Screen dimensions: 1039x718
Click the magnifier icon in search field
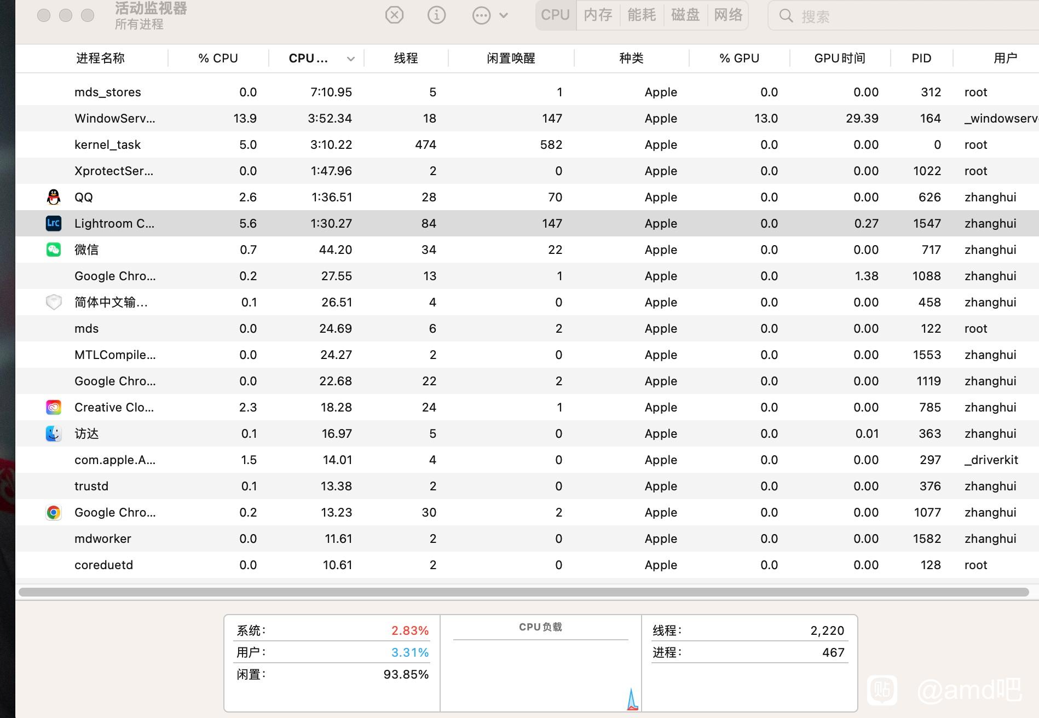pyautogui.click(x=786, y=16)
